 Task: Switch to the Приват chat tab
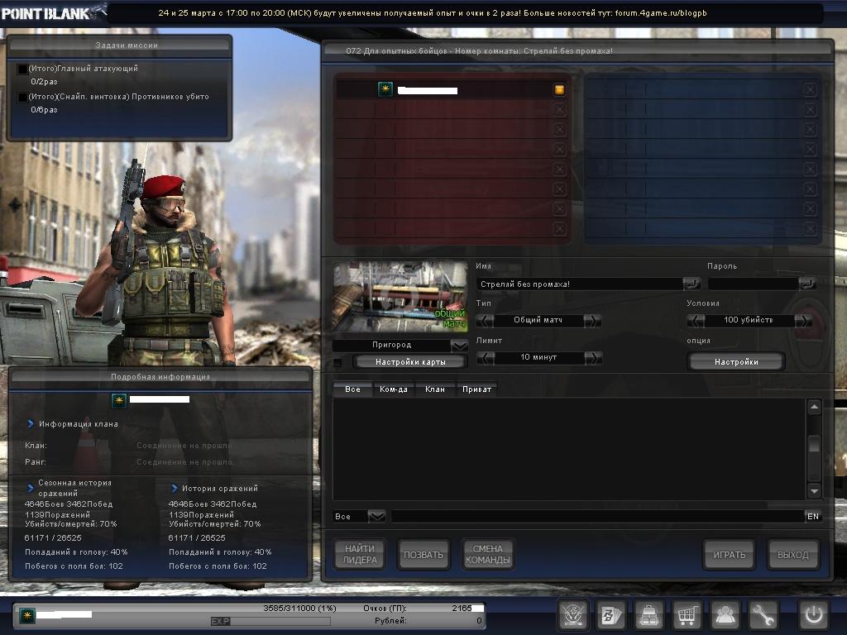(476, 389)
